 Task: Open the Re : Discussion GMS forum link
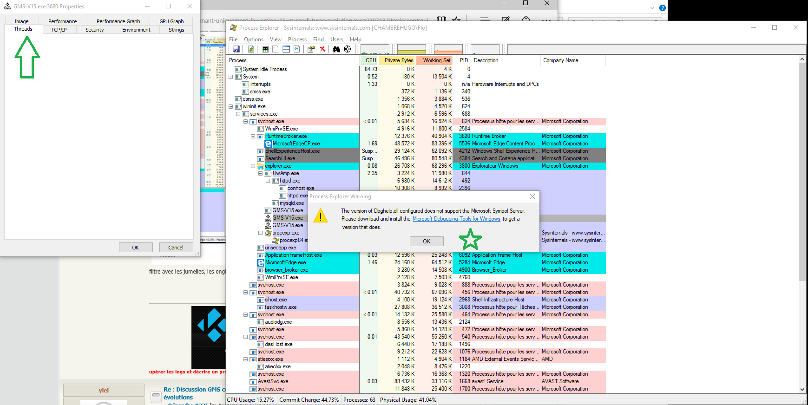click(194, 393)
